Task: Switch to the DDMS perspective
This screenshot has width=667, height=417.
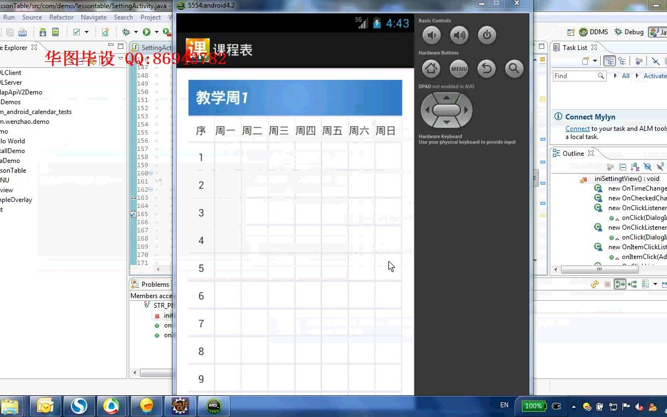Action: click(595, 31)
